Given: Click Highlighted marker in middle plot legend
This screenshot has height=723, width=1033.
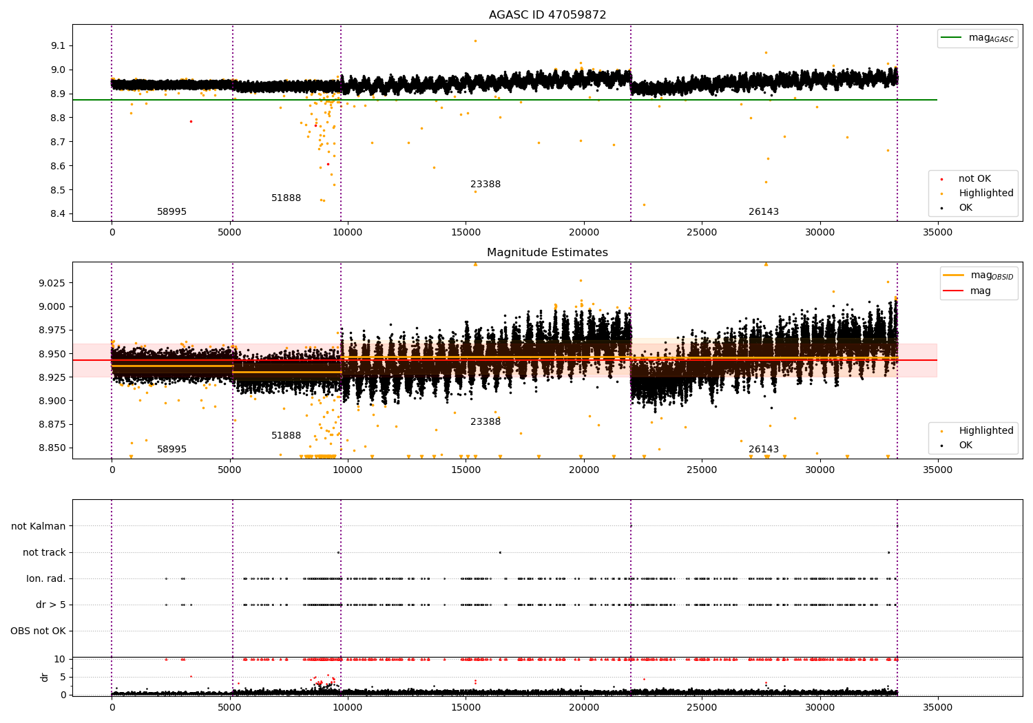Looking at the screenshot, I should (x=941, y=431).
